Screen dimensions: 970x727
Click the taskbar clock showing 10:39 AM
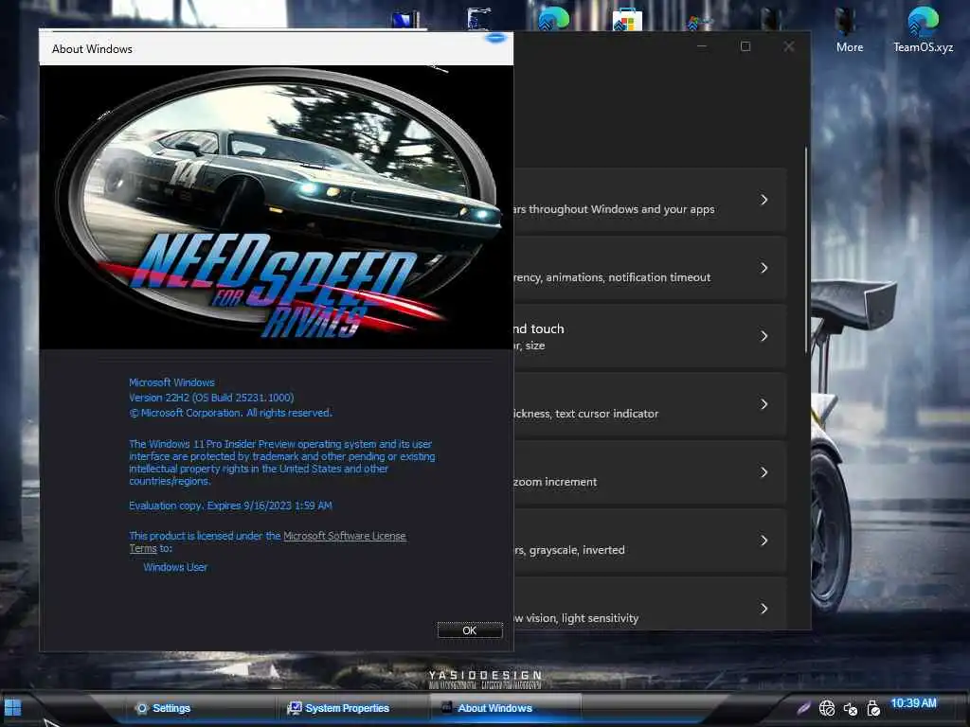click(913, 703)
